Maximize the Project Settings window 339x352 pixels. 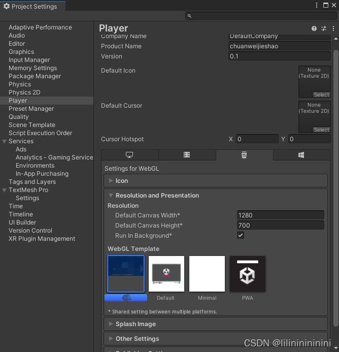[325, 5]
